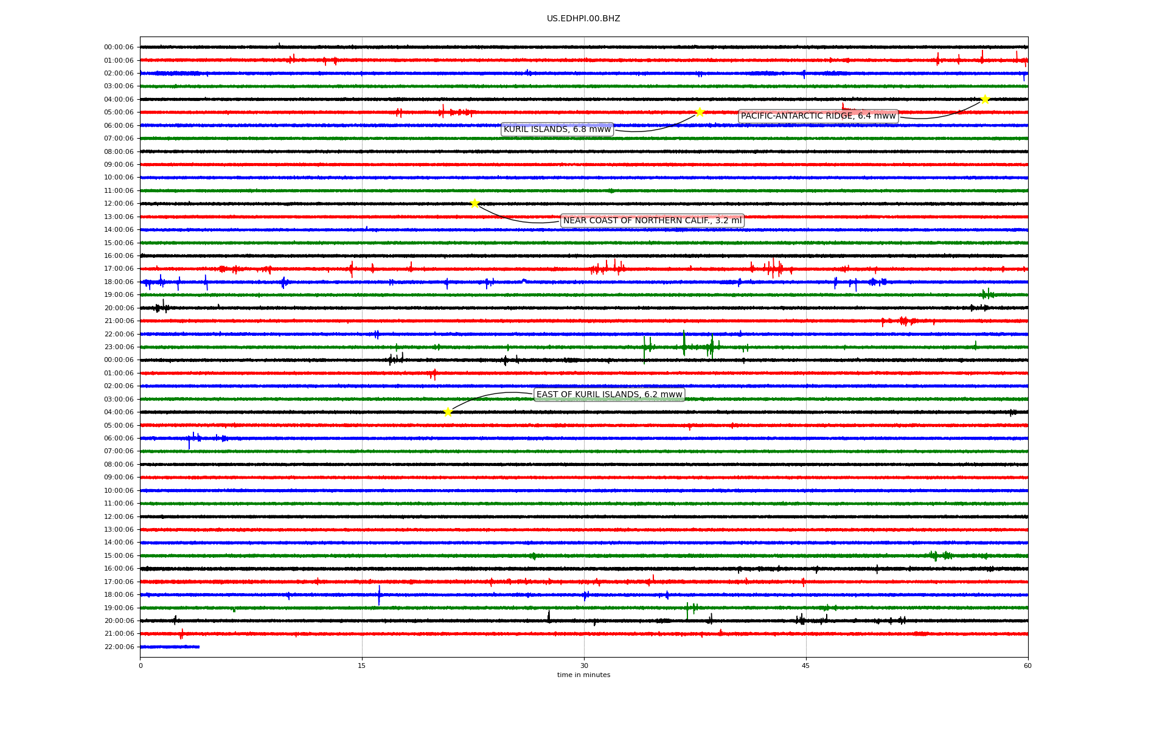This screenshot has width=1168, height=730.
Task: Click EAST OF KURIL ISLANDS, 6.2 mww label
Action: pyautogui.click(x=610, y=394)
